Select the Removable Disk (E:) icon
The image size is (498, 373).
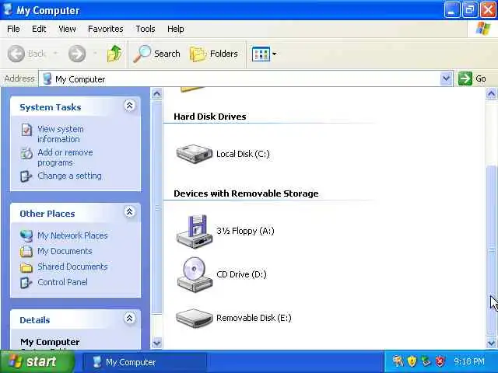coord(194,318)
